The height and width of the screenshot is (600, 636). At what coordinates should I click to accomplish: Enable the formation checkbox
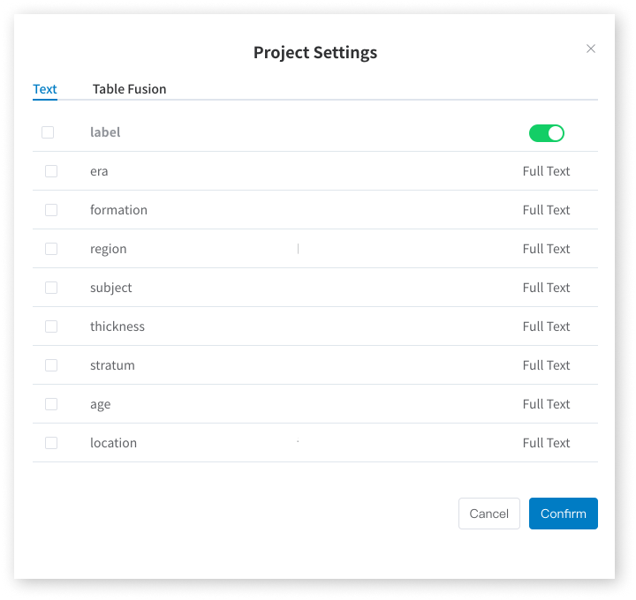(x=51, y=210)
